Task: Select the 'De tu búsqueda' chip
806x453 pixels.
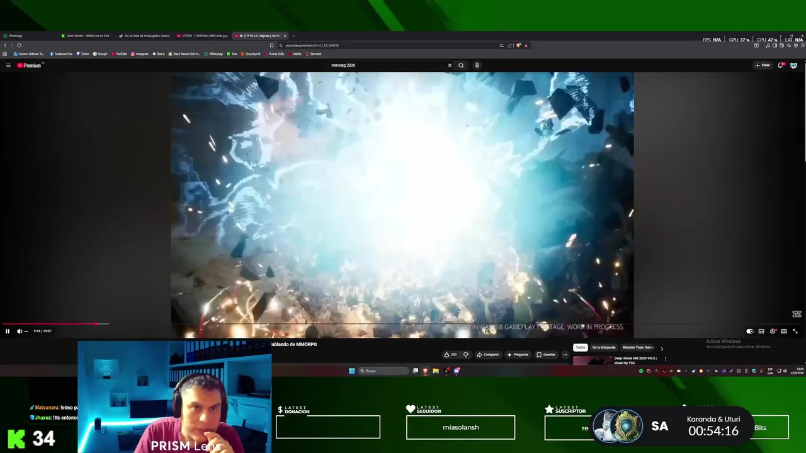Action: pos(604,347)
